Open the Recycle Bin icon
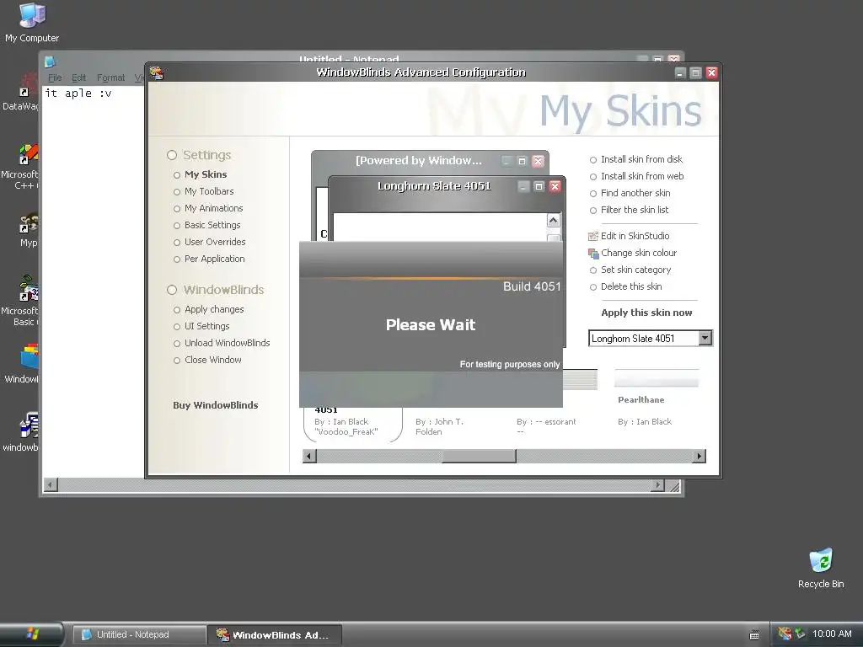The width and height of the screenshot is (863, 647). coord(821,569)
